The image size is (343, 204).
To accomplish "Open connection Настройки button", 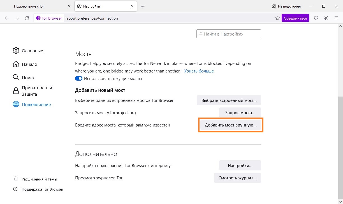I will point(240,165).
